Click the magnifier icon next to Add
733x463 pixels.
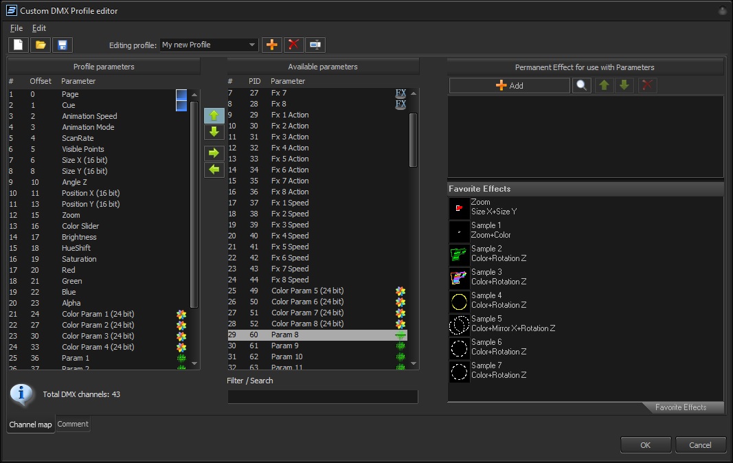pos(581,86)
